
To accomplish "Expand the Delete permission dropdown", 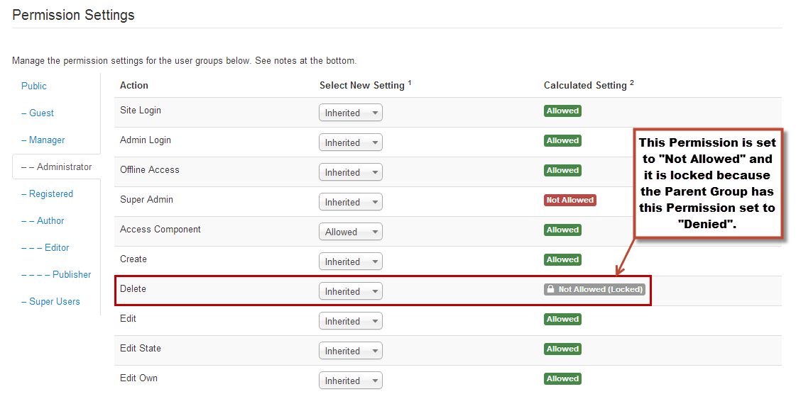I will (350, 291).
